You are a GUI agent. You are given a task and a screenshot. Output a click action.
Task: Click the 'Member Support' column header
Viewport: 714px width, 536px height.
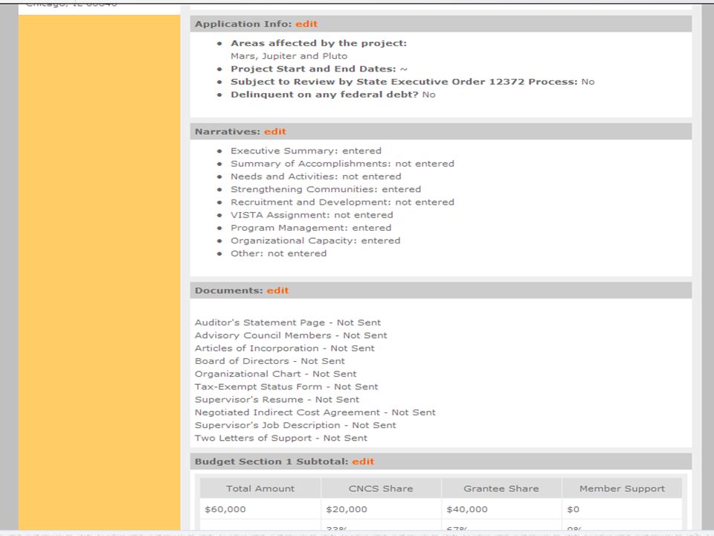pos(622,488)
